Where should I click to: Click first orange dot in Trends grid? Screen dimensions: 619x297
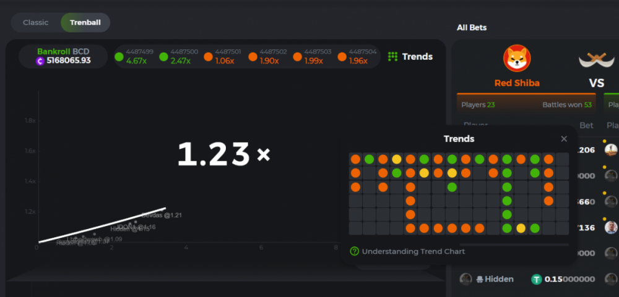click(x=355, y=159)
